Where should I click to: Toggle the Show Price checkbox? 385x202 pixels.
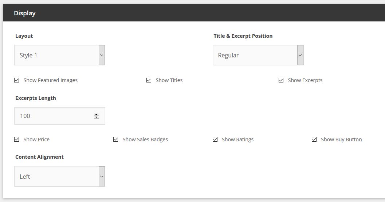(x=17, y=140)
